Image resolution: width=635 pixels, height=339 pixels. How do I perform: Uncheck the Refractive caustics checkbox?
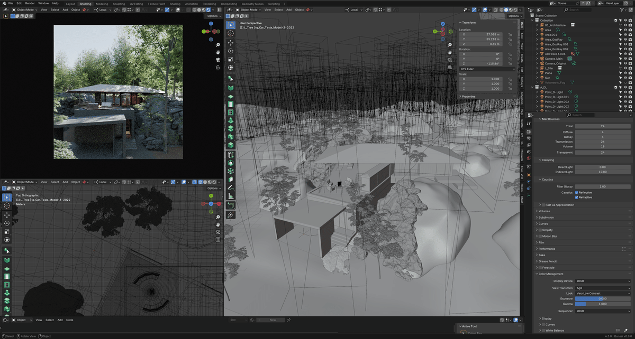click(x=576, y=196)
